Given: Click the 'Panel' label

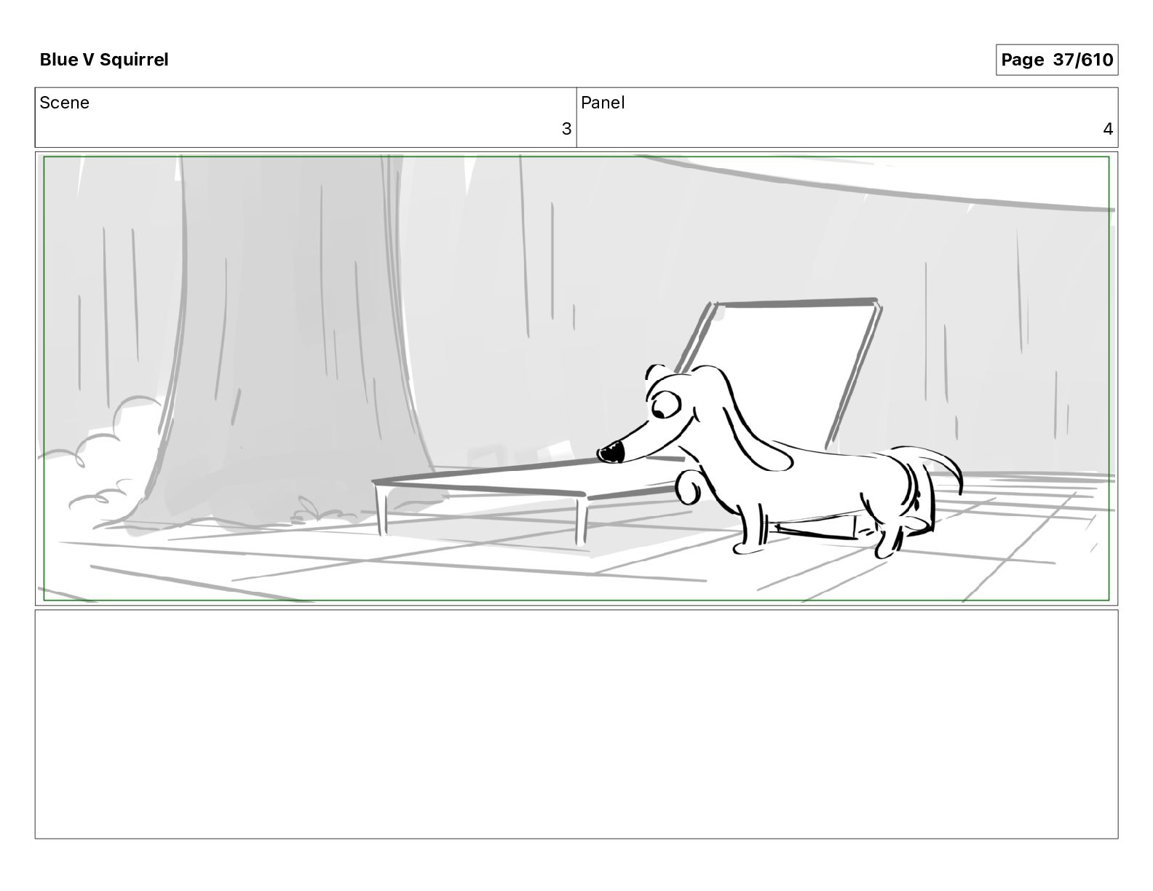Looking at the screenshot, I should tap(603, 103).
